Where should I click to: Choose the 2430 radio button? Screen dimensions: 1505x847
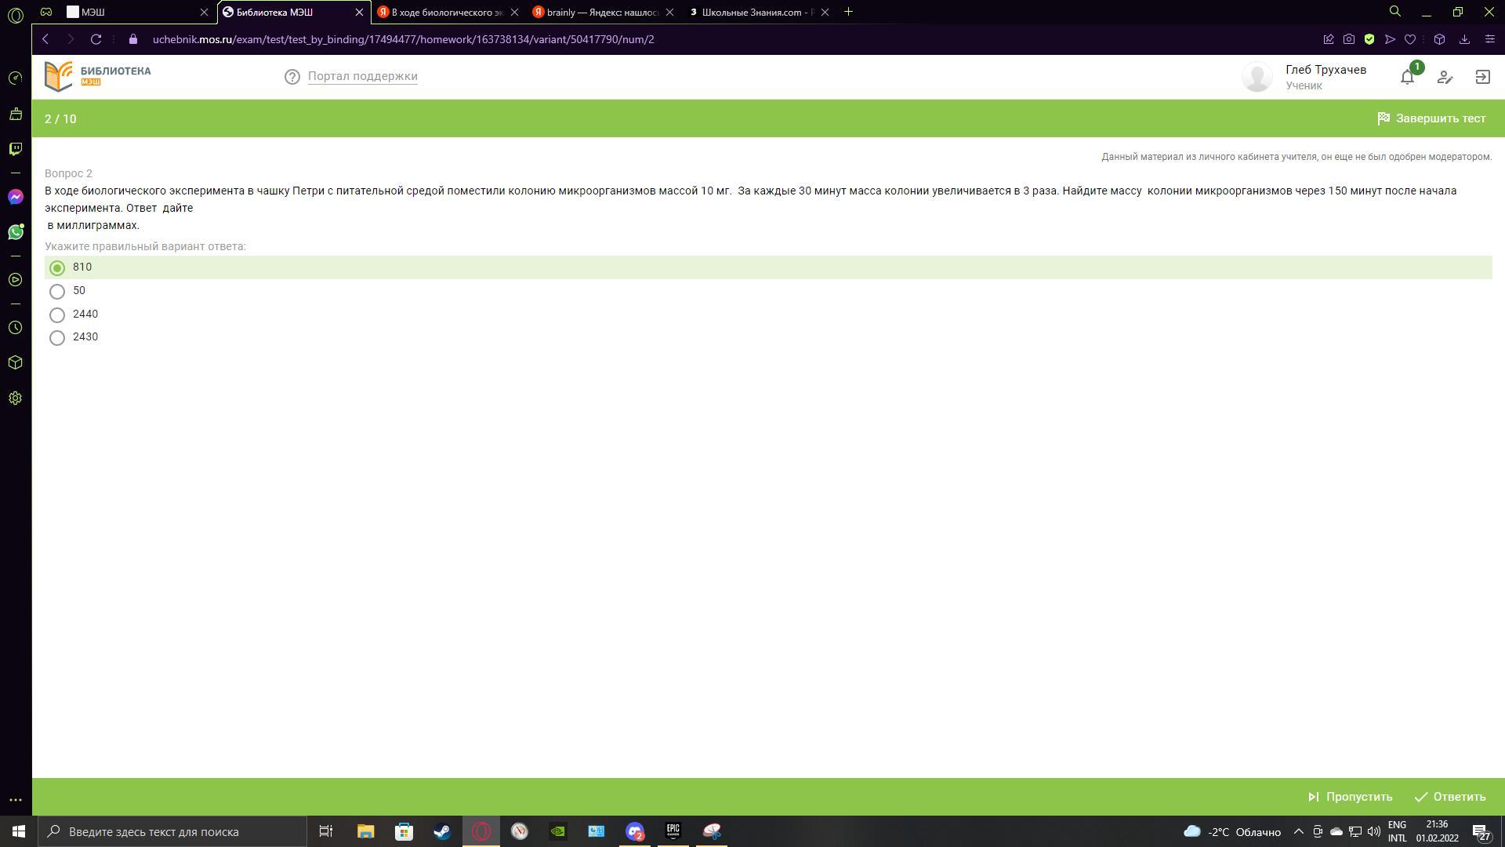coord(57,338)
